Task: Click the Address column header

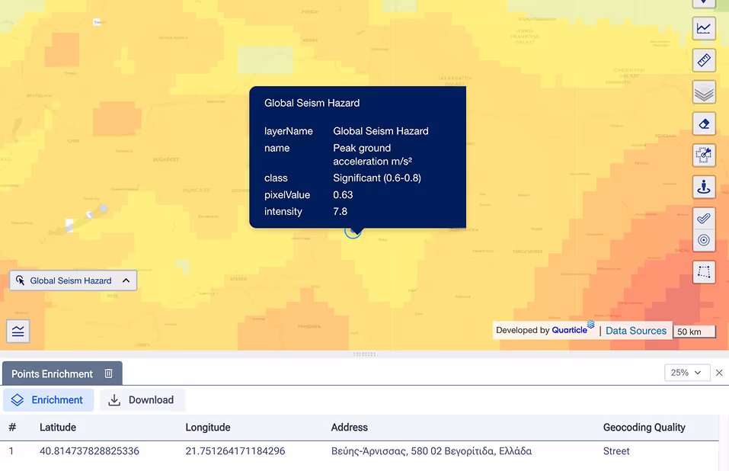Action: point(349,428)
